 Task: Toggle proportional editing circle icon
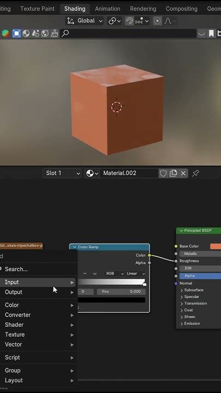pos(157,21)
